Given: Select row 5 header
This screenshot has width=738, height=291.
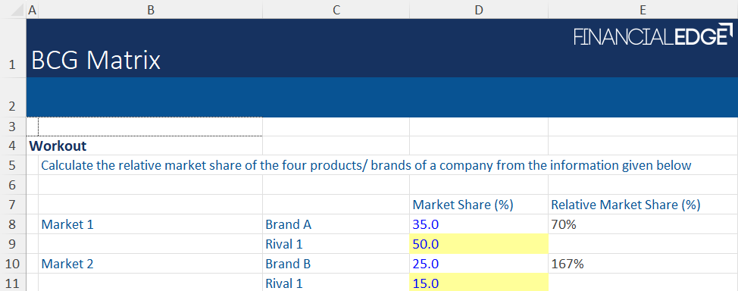Looking at the screenshot, I should [x=13, y=165].
